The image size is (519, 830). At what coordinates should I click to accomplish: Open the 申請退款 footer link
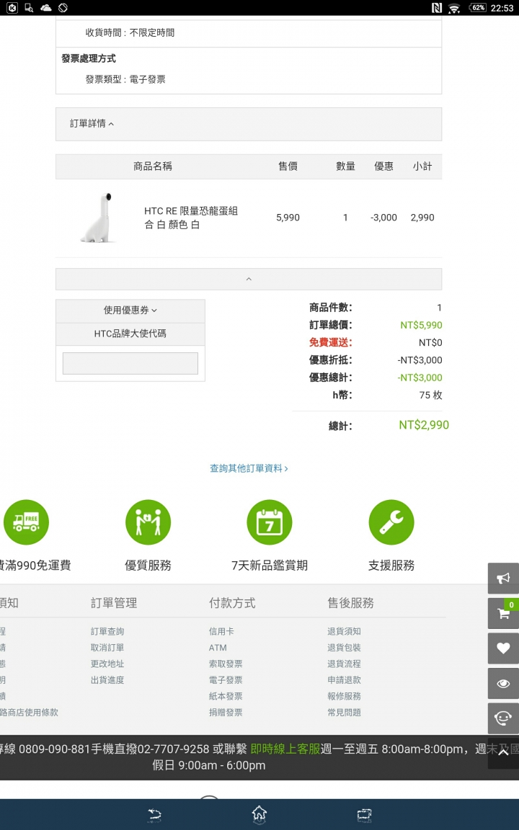tap(345, 680)
